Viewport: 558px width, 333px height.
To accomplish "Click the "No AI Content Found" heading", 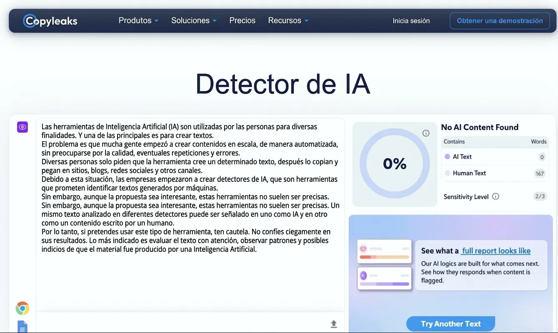I will coord(480,127).
